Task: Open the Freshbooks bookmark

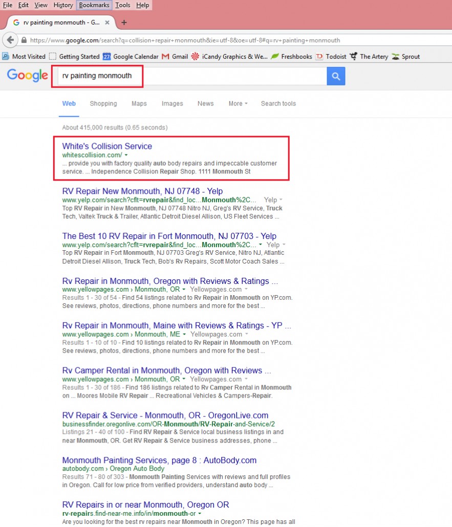Action: (292, 56)
